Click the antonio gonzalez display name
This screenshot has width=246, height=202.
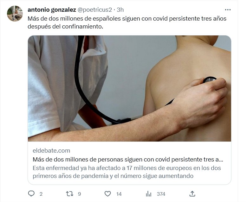pos(52,10)
